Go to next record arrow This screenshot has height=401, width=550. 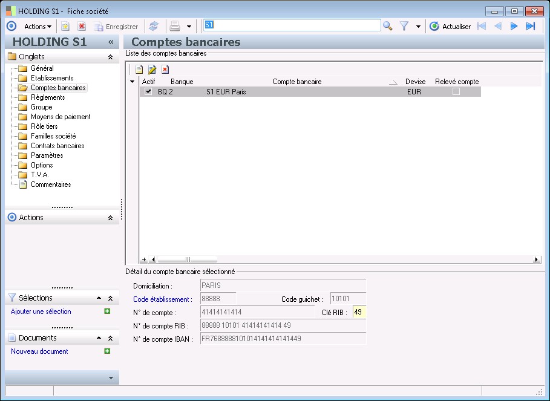pyautogui.click(x=514, y=26)
